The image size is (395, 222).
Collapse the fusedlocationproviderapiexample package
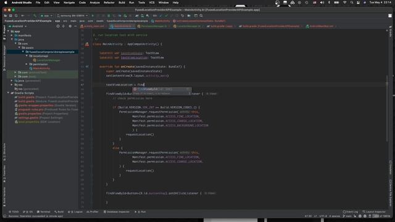(23, 52)
